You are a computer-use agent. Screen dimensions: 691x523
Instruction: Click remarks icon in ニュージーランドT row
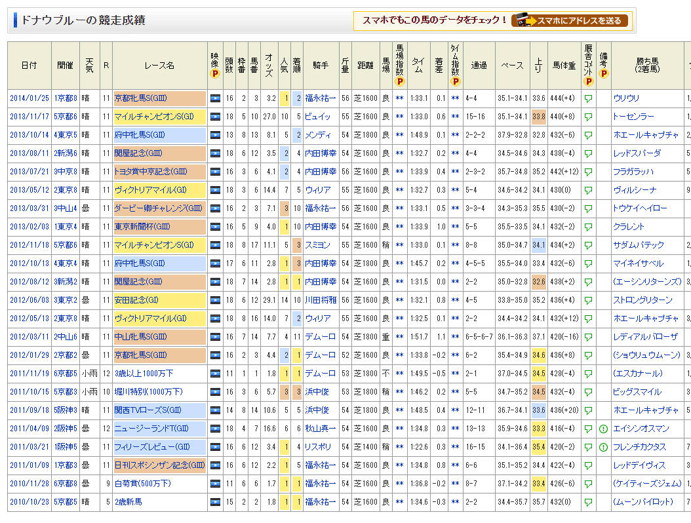coord(603,429)
